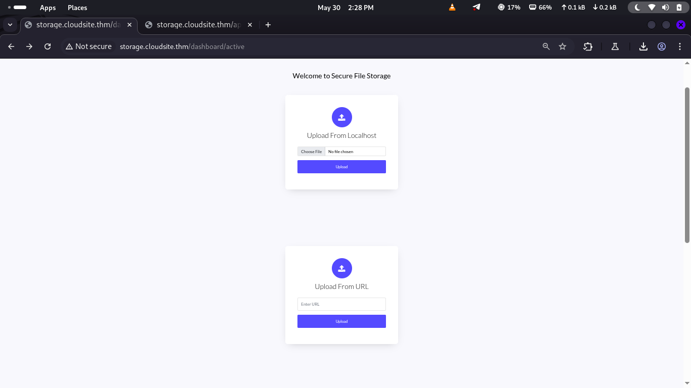The image size is (691, 388).
Task: Open the browser downloads panel
Action: click(x=643, y=46)
